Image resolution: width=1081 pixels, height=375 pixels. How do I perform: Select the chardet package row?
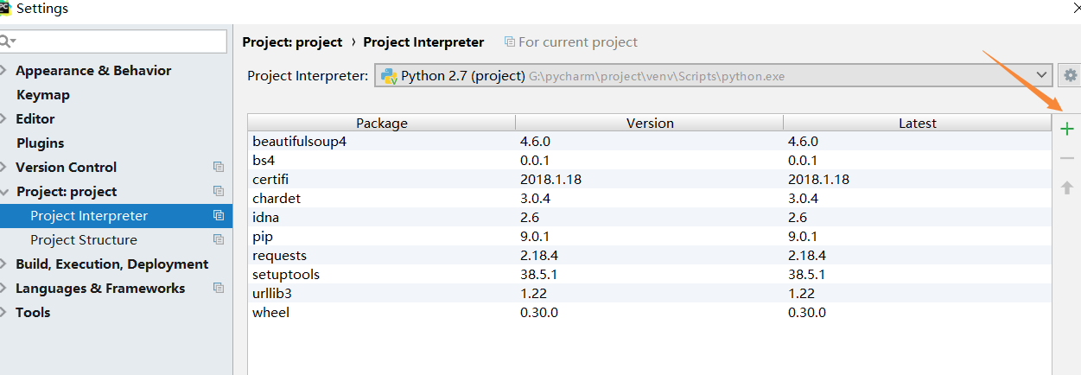click(650, 198)
